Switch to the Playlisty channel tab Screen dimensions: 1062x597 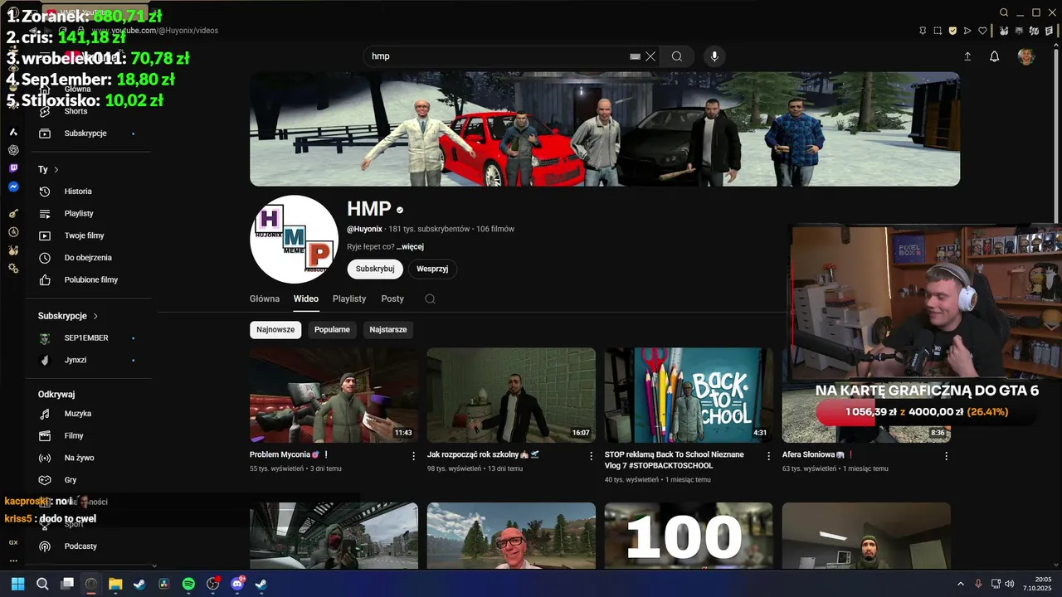point(349,298)
